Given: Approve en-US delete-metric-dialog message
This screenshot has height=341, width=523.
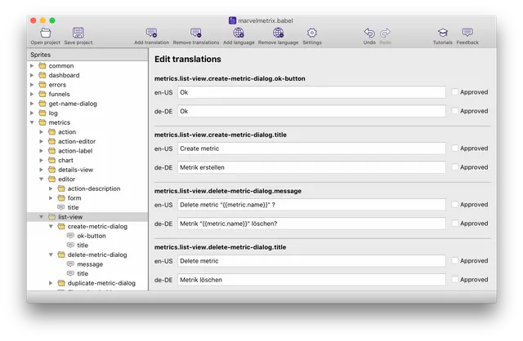Looking at the screenshot, I should coord(454,205).
